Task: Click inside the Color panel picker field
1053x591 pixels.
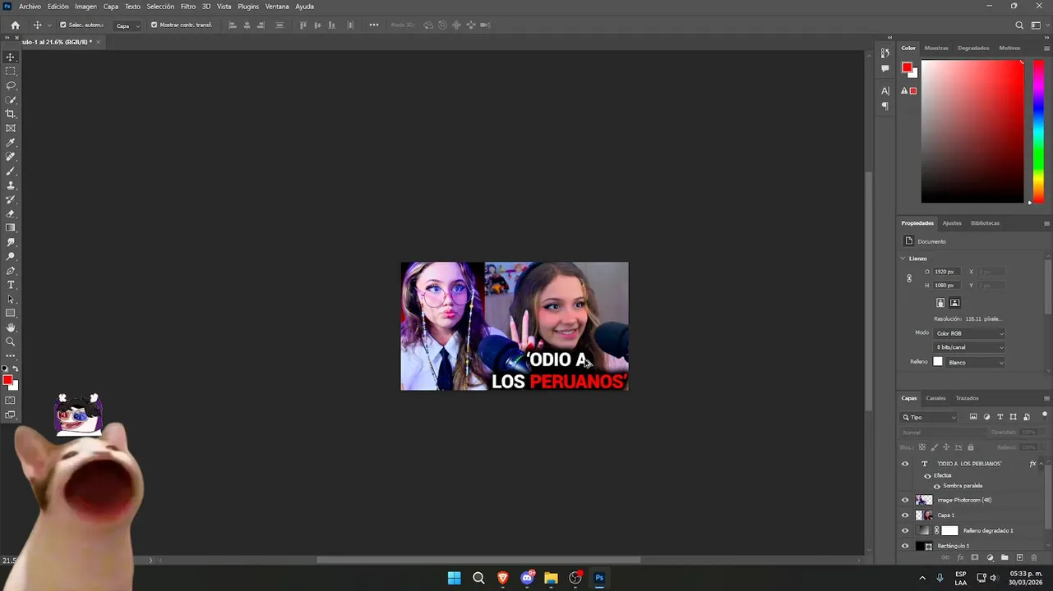Action: click(x=972, y=131)
